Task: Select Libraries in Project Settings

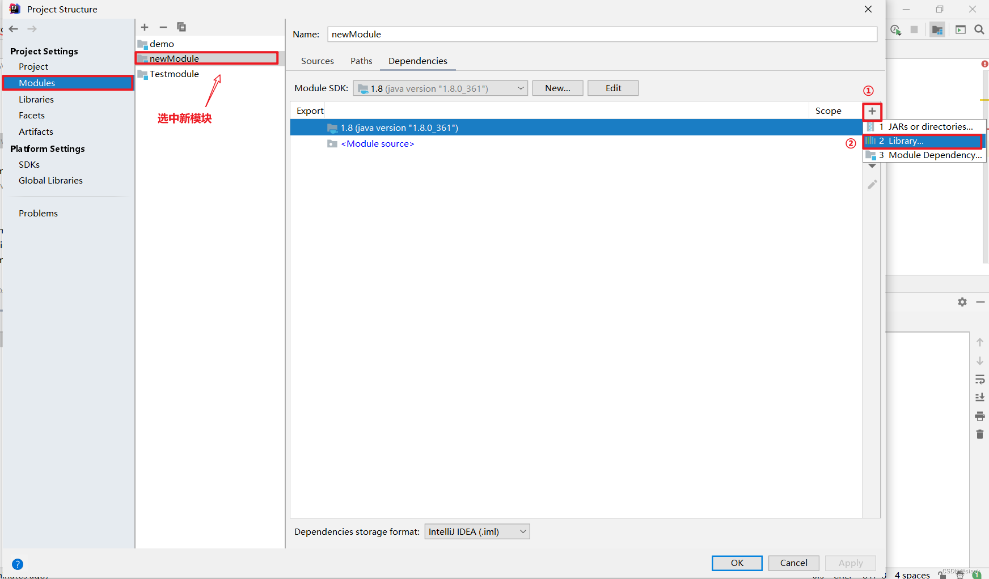Action: 36,100
